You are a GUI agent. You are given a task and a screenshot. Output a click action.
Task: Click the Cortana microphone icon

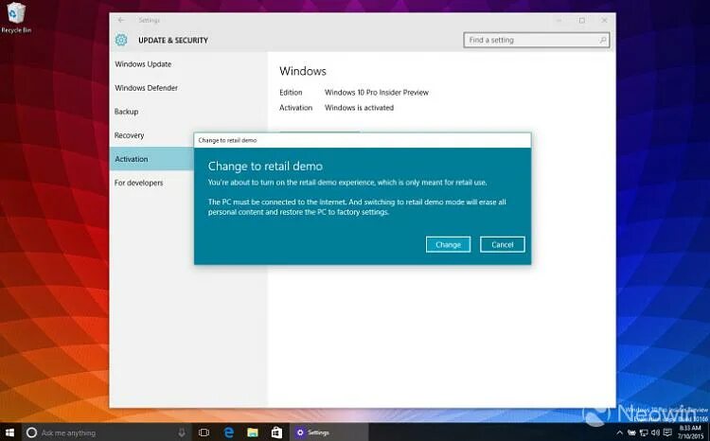tap(182, 432)
